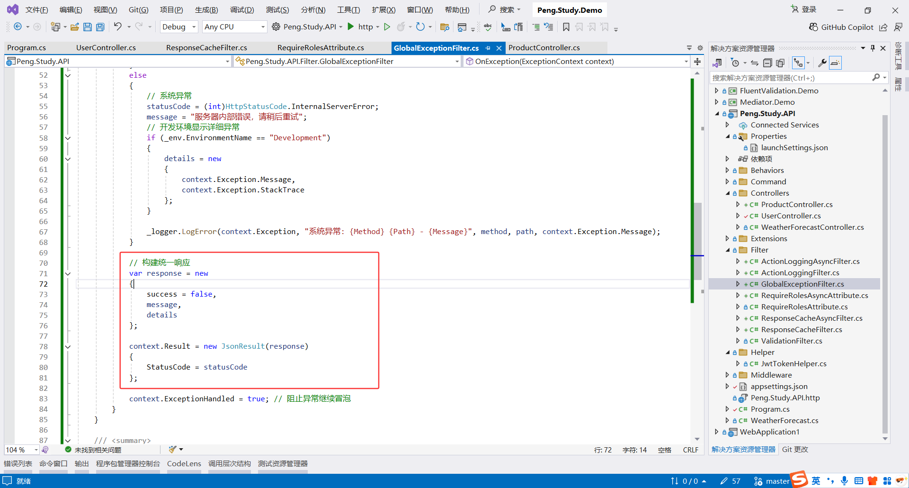Click the Pending Changes Filter clock icon

click(735, 63)
